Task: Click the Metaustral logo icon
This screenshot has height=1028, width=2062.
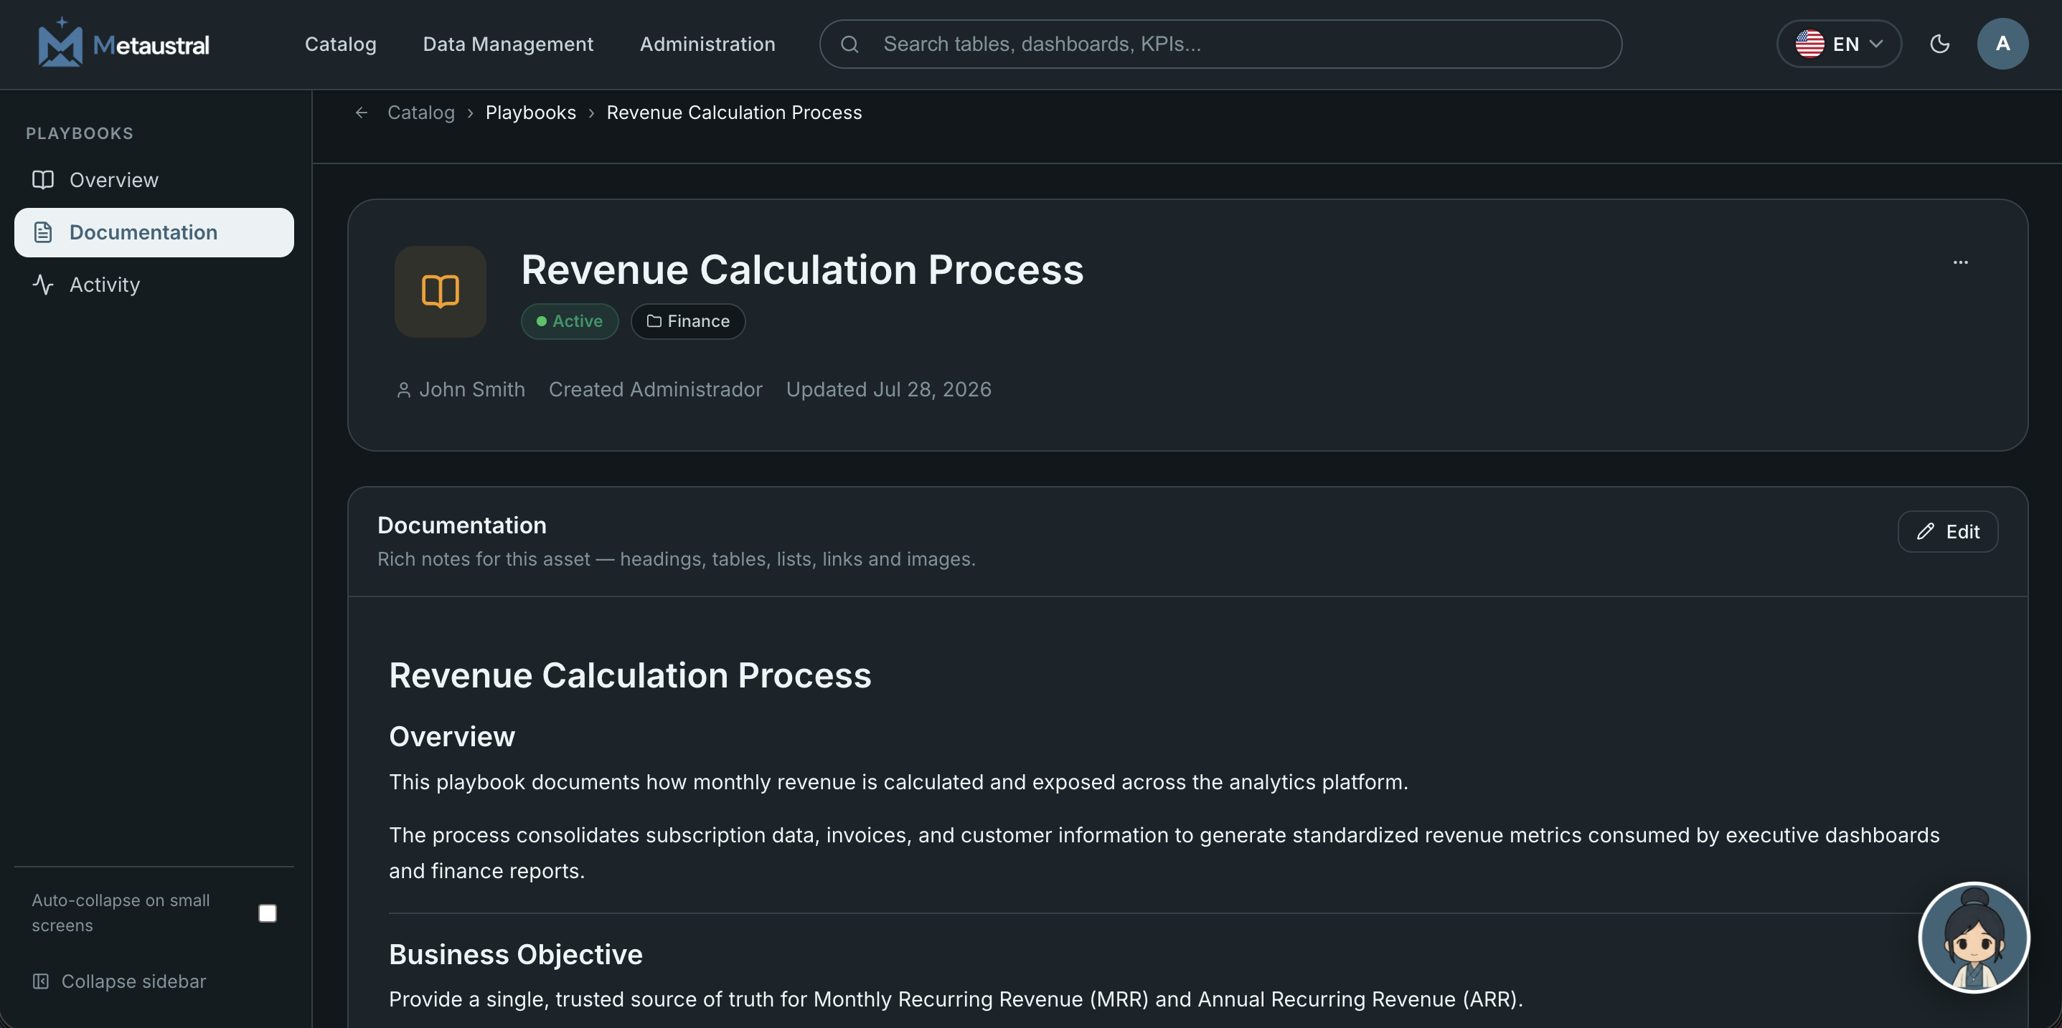Action: click(60, 42)
